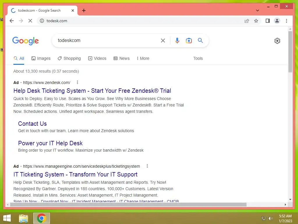298x224 pixels.
Task: Open Power your IT Help Desk link
Action: 50,143
